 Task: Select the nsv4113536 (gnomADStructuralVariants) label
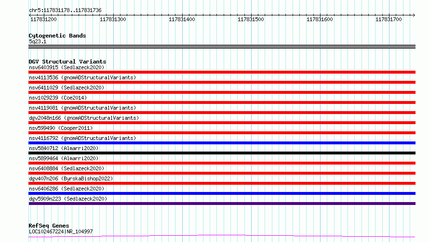(82, 77)
